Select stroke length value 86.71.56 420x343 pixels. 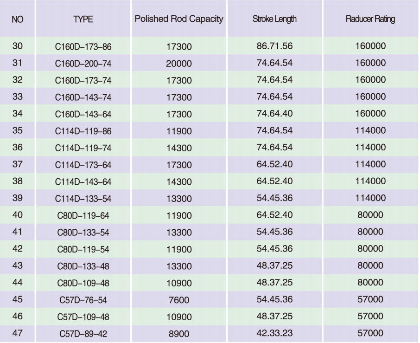pyautogui.click(x=274, y=46)
